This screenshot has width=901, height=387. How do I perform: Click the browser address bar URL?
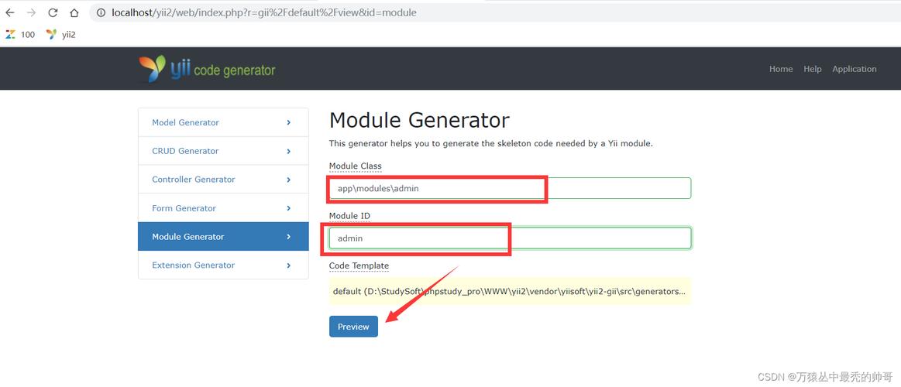[264, 12]
